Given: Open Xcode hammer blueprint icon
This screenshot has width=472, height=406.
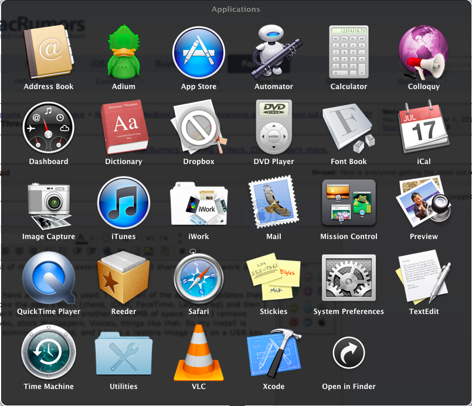Looking at the screenshot, I should tap(274, 353).
